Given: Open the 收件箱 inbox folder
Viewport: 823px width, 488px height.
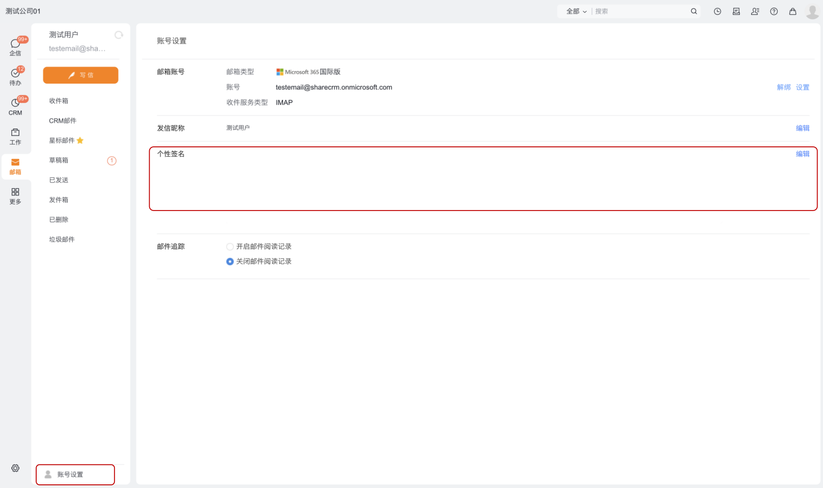Looking at the screenshot, I should coord(59,101).
